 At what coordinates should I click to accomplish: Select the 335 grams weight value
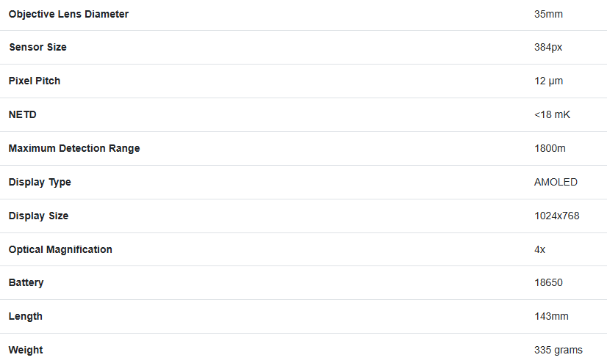point(558,351)
